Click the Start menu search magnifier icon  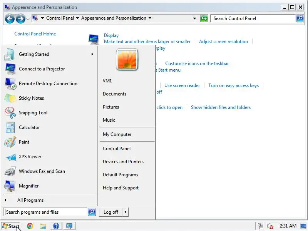click(x=92, y=212)
